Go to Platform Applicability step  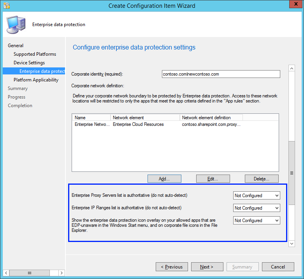(36, 80)
